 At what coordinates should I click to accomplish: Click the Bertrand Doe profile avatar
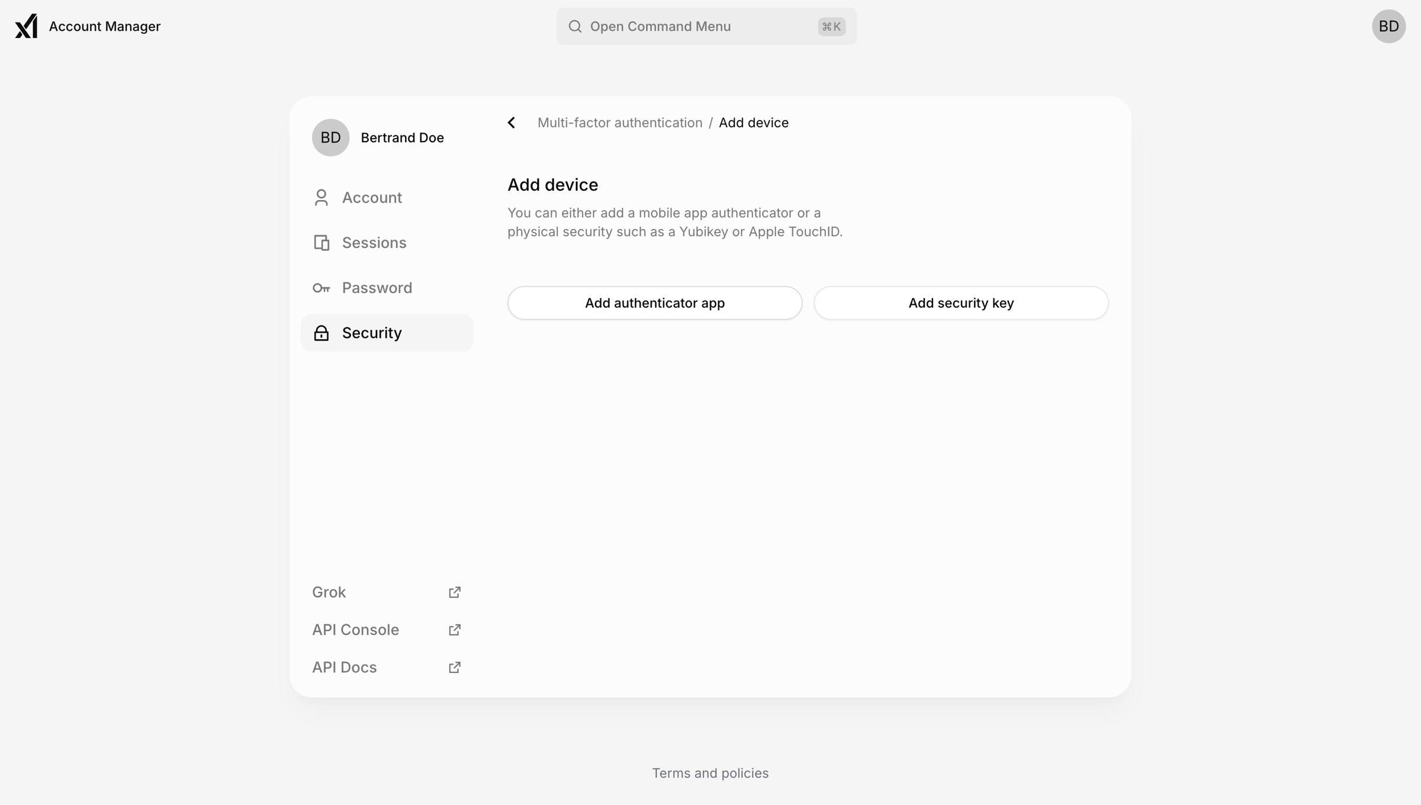pyautogui.click(x=330, y=137)
